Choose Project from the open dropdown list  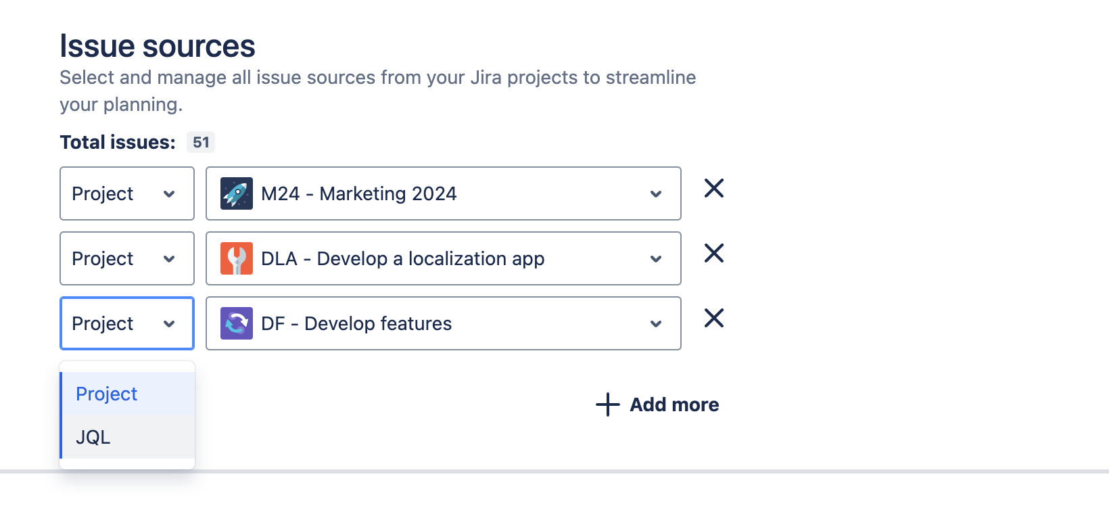(107, 394)
